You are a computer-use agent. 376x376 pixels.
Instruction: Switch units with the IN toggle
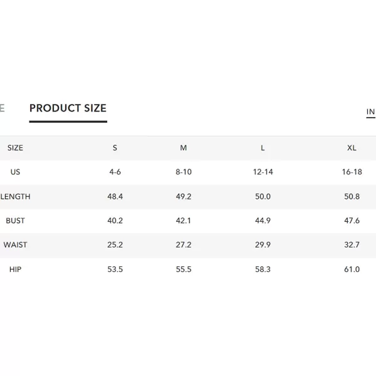[370, 112]
